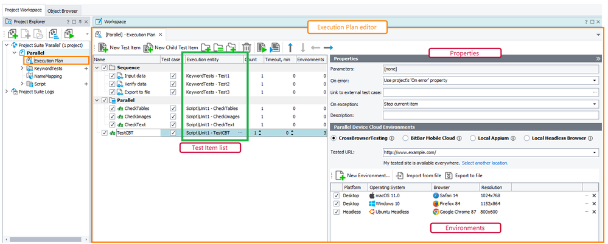
Task: Expand the KeywordTests tree node
Action: pyautogui.click(x=22, y=69)
